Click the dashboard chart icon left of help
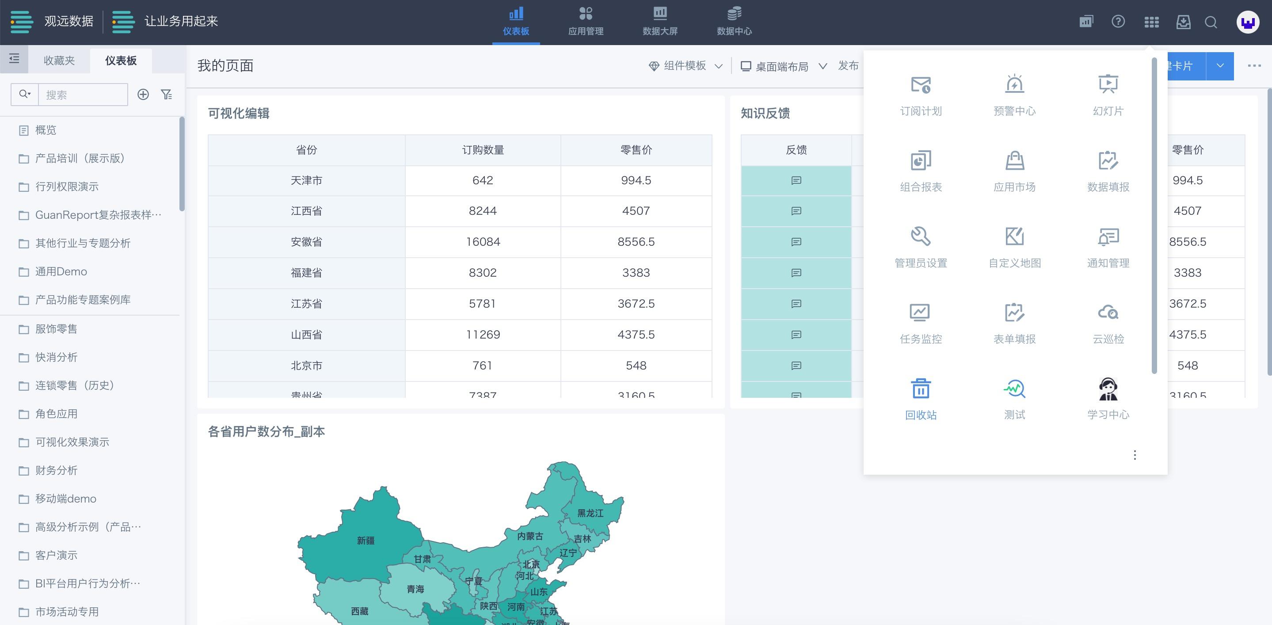Screen dimensions: 1272x625 pyautogui.click(x=1086, y=22)
